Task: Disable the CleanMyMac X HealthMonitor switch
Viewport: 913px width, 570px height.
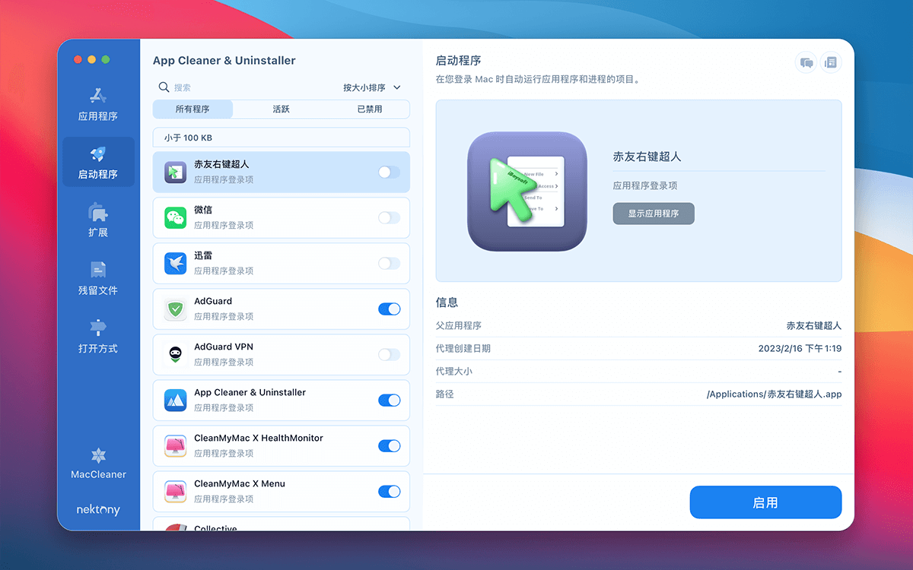Action: (x=389, y=446)
